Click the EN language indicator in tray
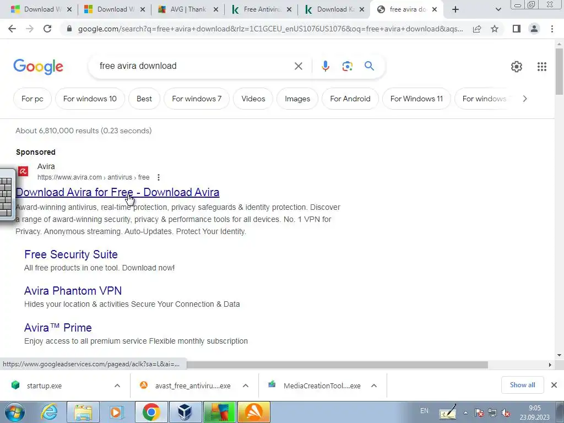Image resolution: width=564 pixels, height=423 pixels. pos(425,411)
